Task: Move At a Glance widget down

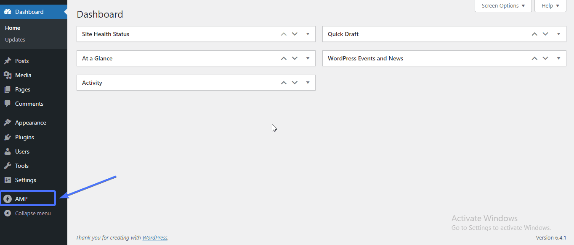Action: [295, 58]
